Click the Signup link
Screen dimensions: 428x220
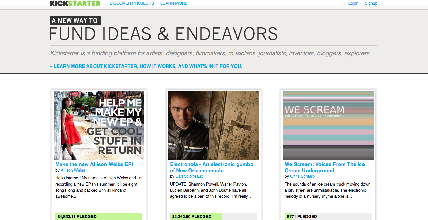coord(371,3)
